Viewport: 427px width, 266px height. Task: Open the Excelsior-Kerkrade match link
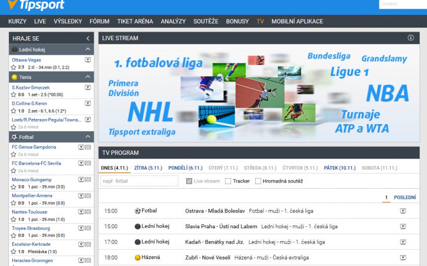click(x=31, y=244)
